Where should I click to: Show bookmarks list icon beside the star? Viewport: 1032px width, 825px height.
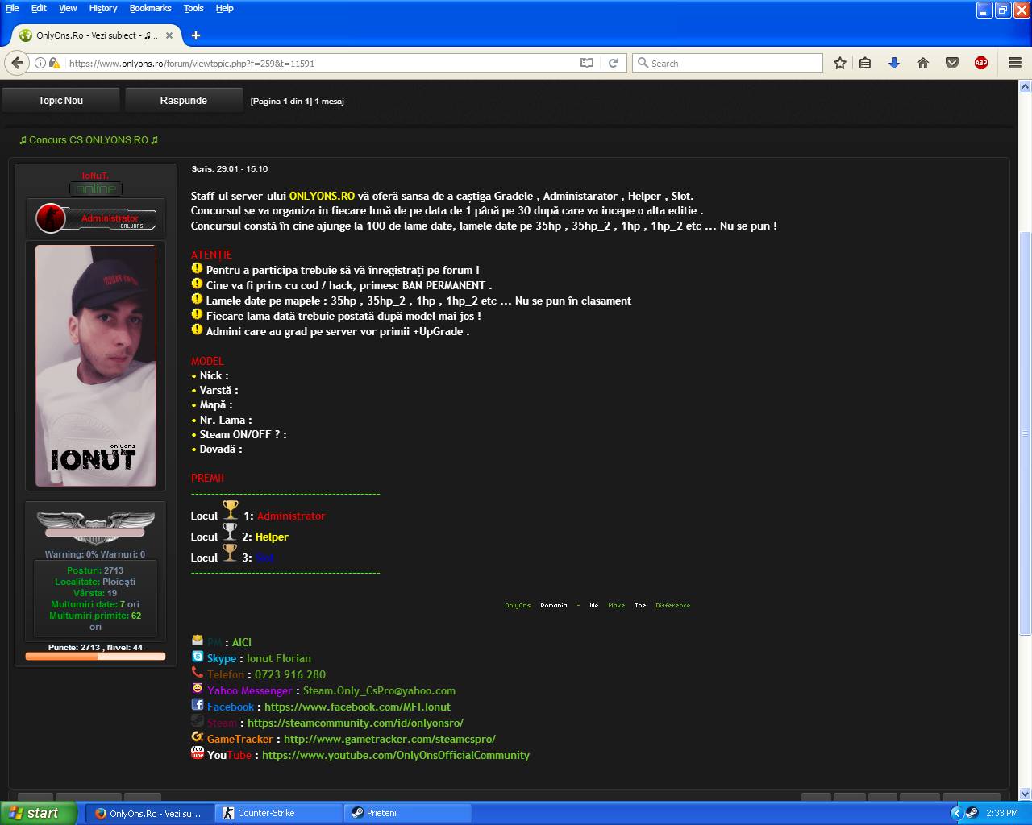click(865, 63)
